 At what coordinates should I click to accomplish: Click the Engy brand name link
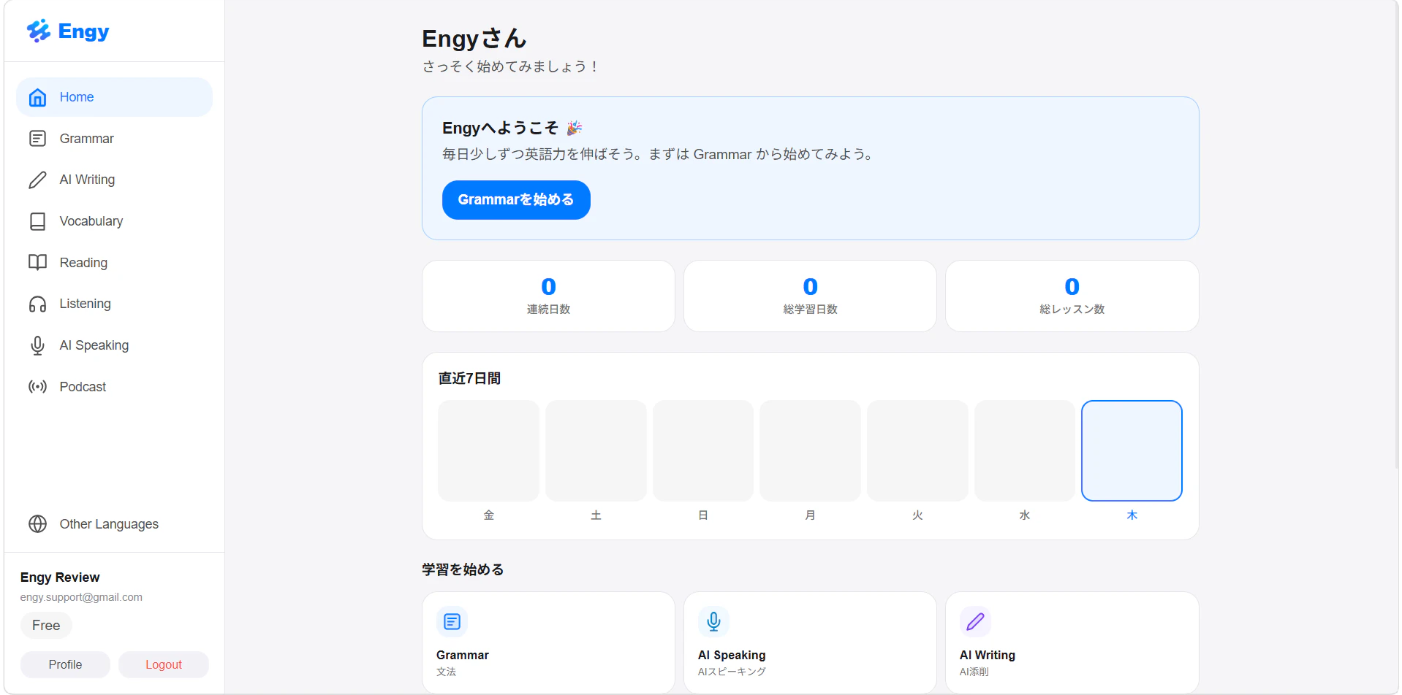tap(83, 31)
